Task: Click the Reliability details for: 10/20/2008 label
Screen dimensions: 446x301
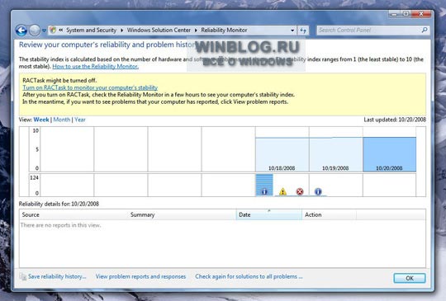Action: click(59, 204)
